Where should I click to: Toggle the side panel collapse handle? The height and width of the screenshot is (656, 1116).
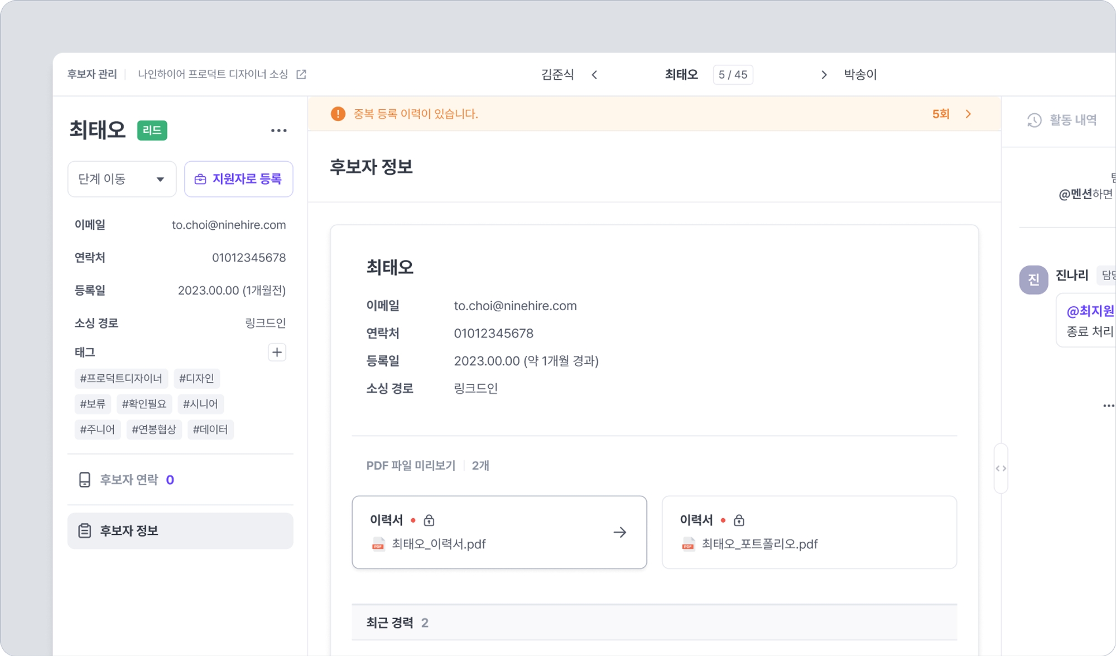[1000, 469]
